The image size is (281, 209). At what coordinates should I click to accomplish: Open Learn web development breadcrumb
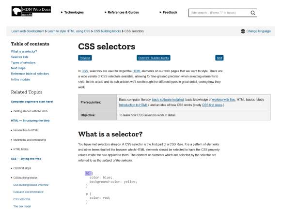coord(28,31)
